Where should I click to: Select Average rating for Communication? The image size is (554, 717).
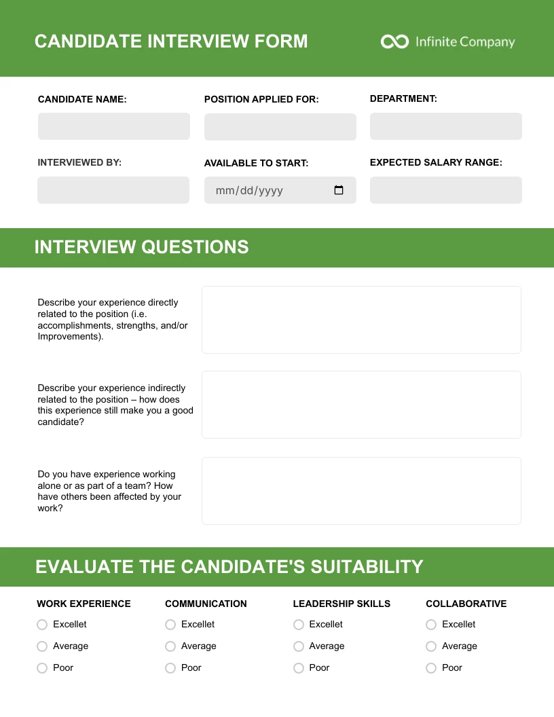click(x=170, y=646)
